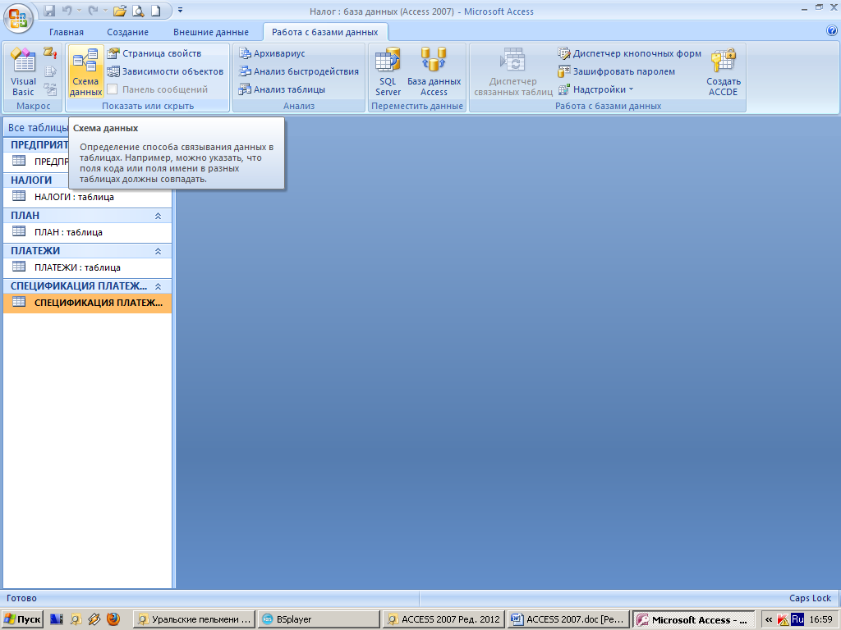Save the database with the floppy icon
Viewport: 841px width, 630px height.
49,10
